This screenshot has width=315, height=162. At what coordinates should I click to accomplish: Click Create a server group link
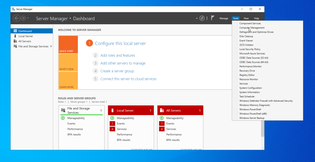pos(117,71)
